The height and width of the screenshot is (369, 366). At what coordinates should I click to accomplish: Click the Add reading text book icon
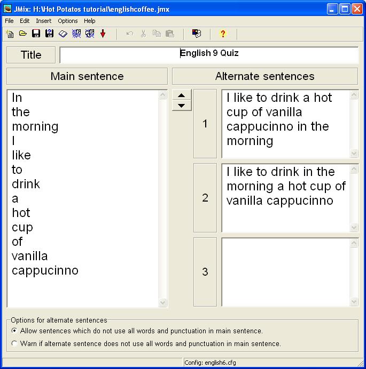[x=63, y=34]
